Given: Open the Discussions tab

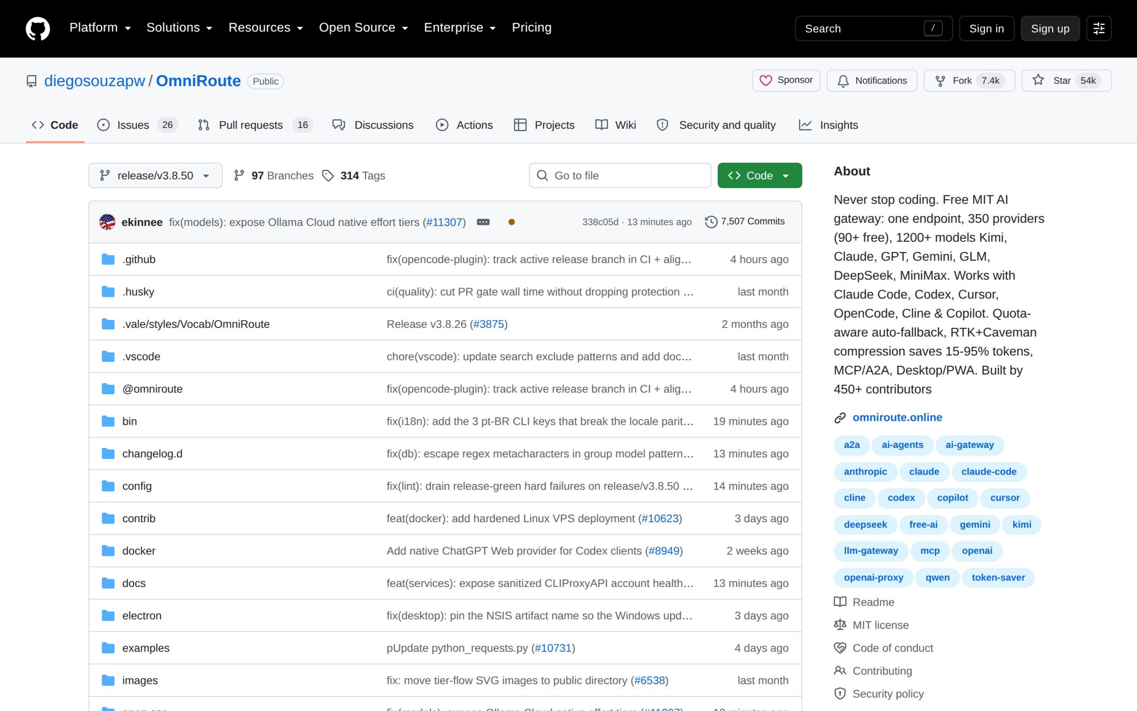Looking at the screenshot, I should [373, 125].
